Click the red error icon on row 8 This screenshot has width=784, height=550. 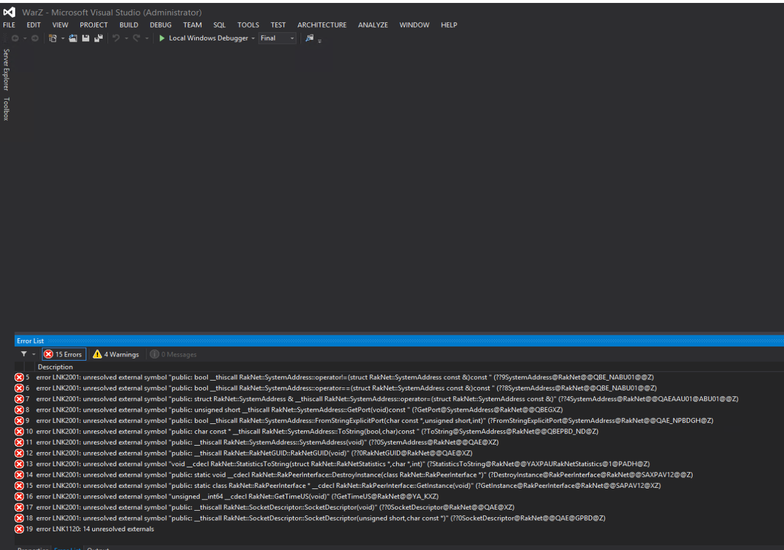tap(19, 410)
